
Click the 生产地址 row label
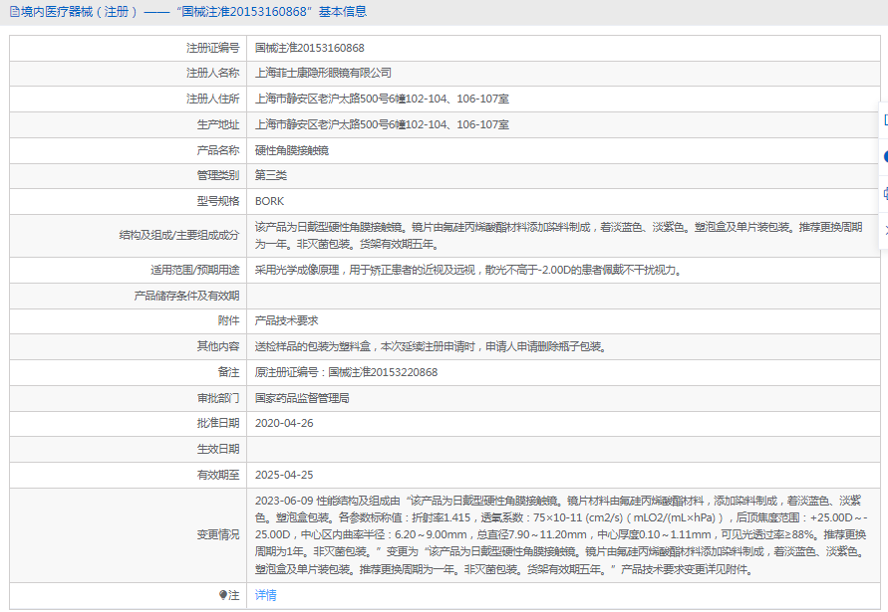pos(217,124)
